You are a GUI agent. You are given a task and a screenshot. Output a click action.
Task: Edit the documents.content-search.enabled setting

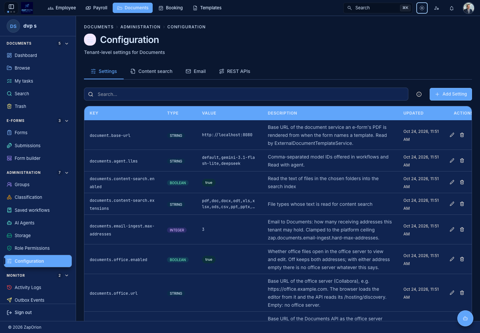[452, 182]
